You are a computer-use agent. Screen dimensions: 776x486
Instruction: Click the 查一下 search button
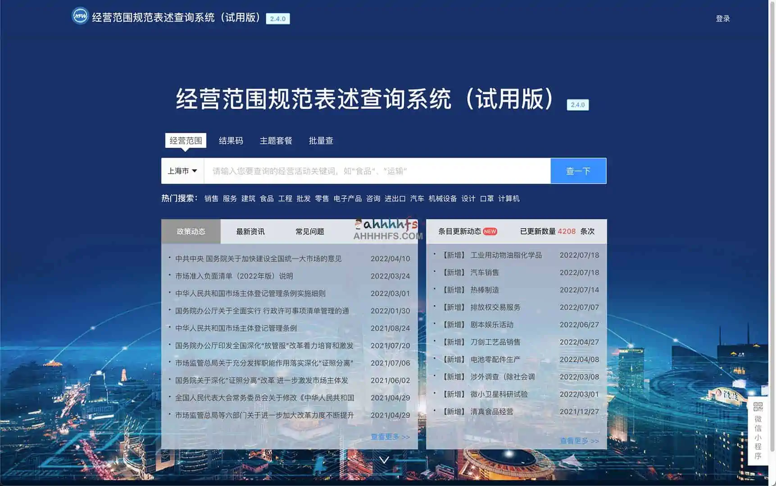(x=578, y=171)
